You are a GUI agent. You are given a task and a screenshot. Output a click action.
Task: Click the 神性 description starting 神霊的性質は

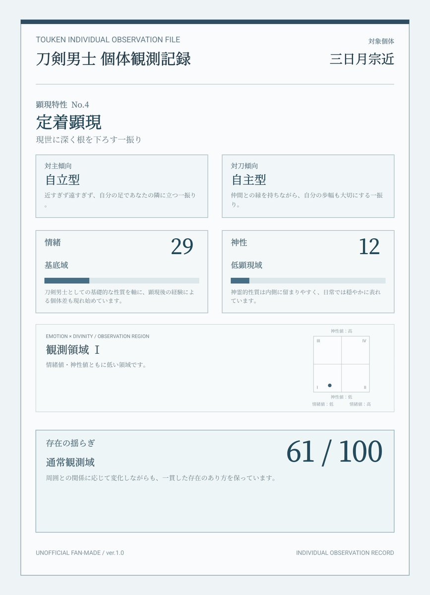[x=306, y=296]
